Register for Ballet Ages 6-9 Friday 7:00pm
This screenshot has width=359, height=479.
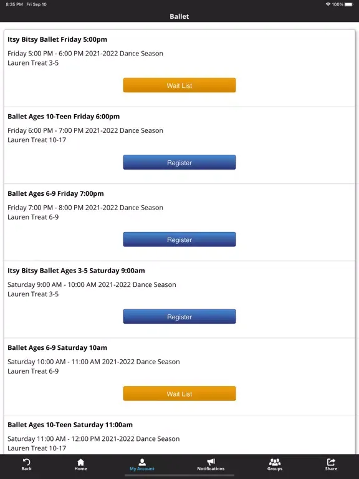coord(179,239)
